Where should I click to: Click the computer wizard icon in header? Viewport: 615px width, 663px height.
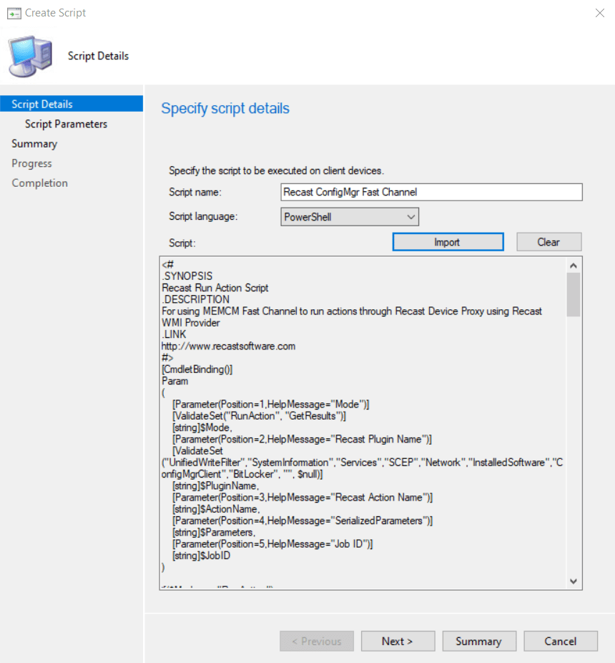point(30,57)
